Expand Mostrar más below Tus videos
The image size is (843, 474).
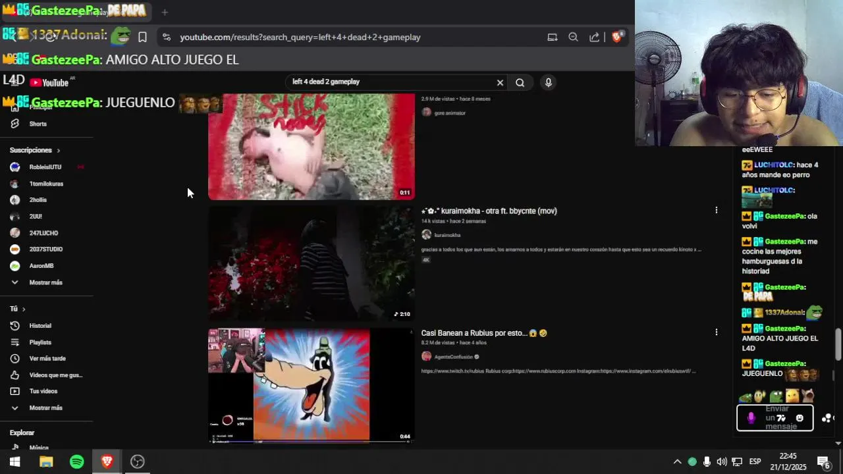point(46,408)
